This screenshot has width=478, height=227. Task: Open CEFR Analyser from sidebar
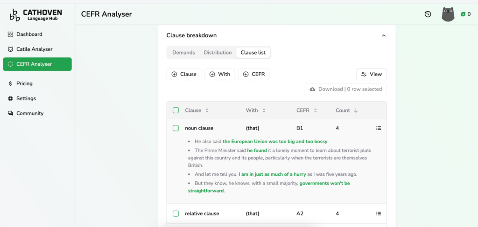(x=37, y=64)
